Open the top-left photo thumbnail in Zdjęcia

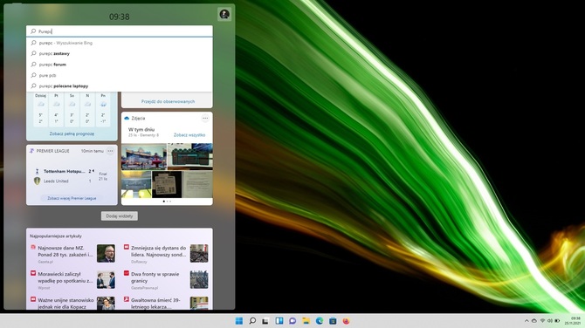tap(144, 156)
